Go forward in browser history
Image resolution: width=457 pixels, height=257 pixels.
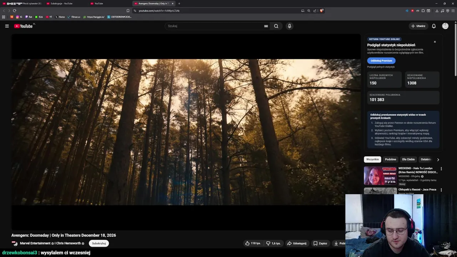click(9, 11)
